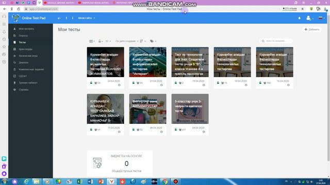This screenshot has width=330, height=185.
Task: Open the 'ВИРУСТАР жана АНТИВИРУСТАР' test card
Action: coord(148,109)
